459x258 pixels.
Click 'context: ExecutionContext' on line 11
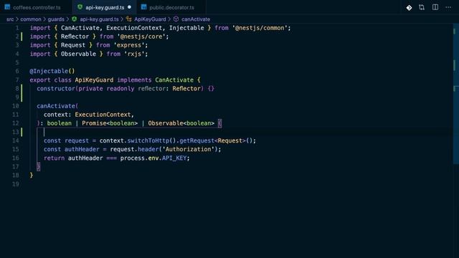[87, 115]
